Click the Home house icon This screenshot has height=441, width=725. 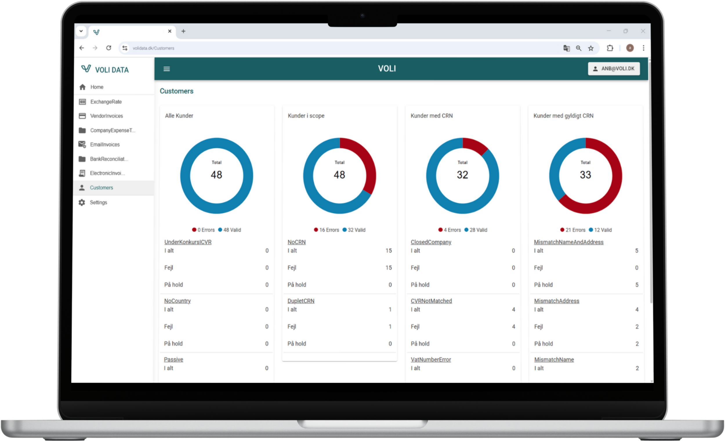(x=82, y=87)
